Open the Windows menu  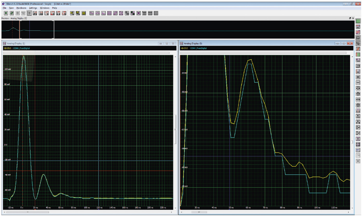(44, 8)
